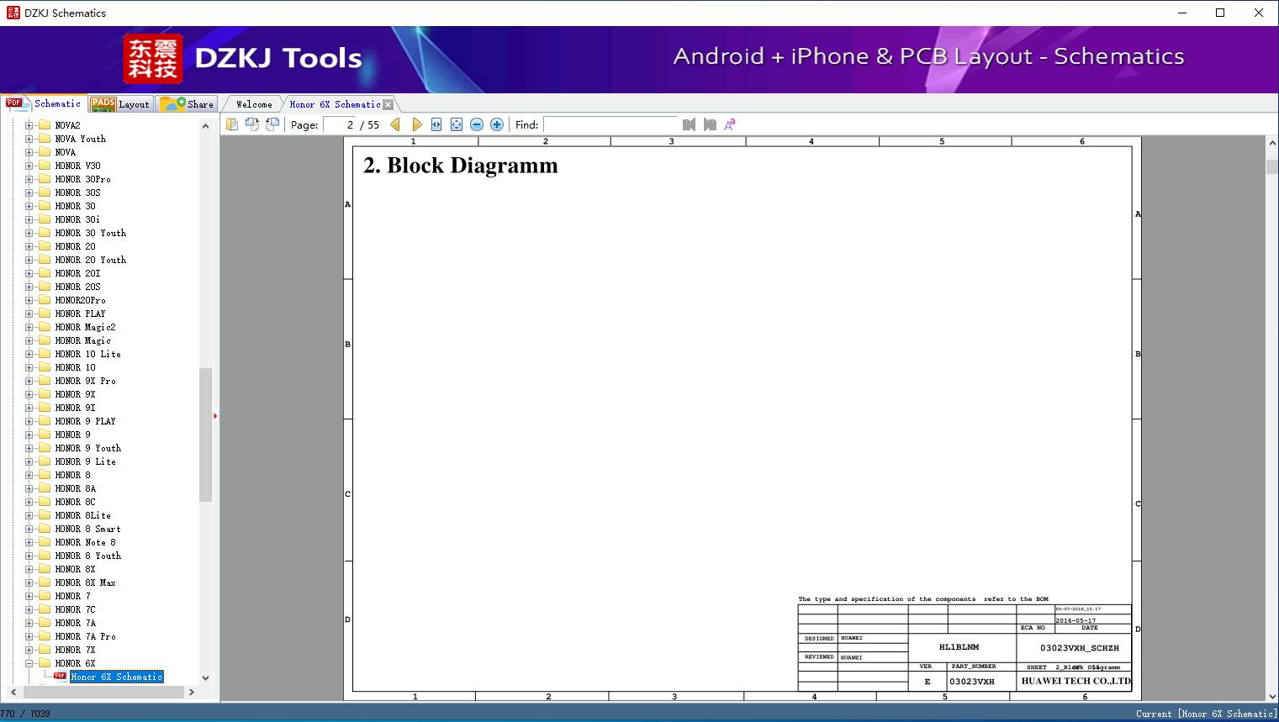Switch to the Schematic tab
Screen dimensions: 1279x722
pyautogui.click(x=44, y=103)
